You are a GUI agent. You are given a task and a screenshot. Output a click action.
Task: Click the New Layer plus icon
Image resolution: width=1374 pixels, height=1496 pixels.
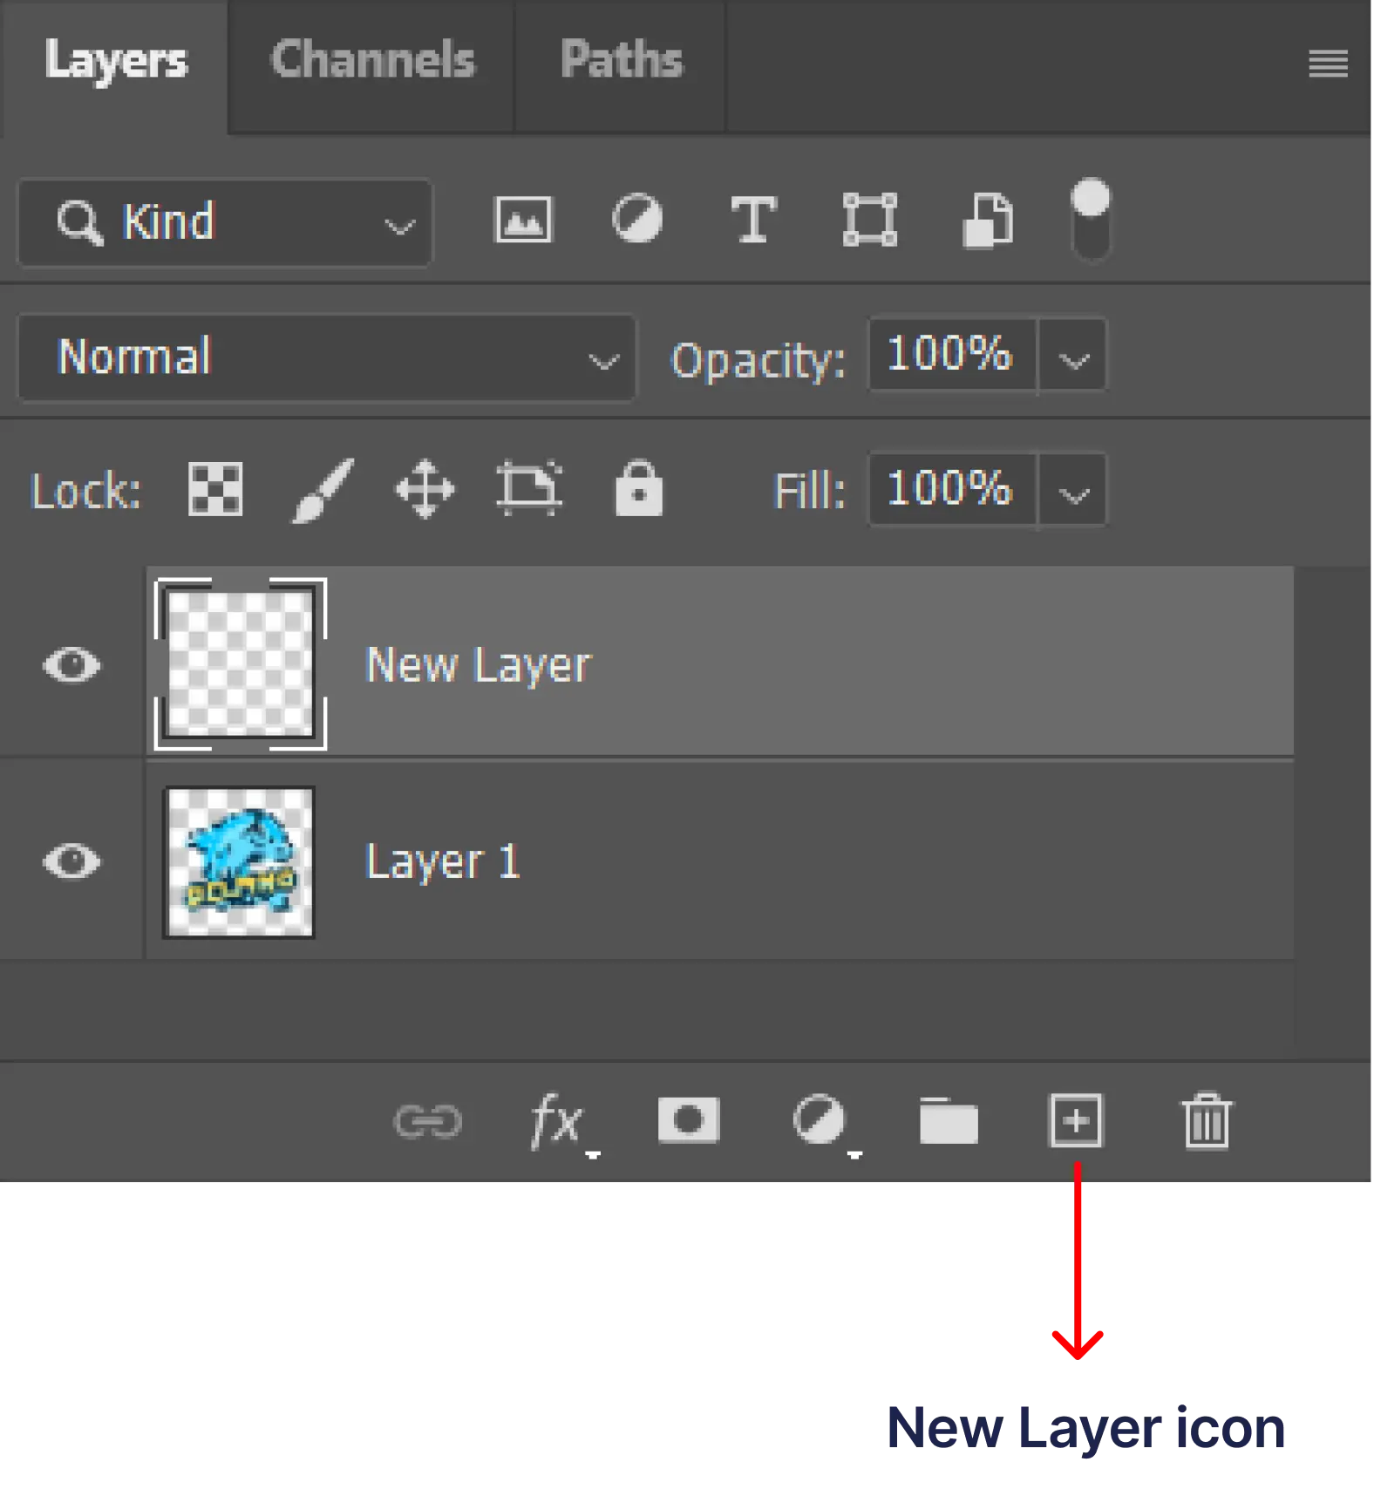pyautogui.click(x=1075, y=1120)
